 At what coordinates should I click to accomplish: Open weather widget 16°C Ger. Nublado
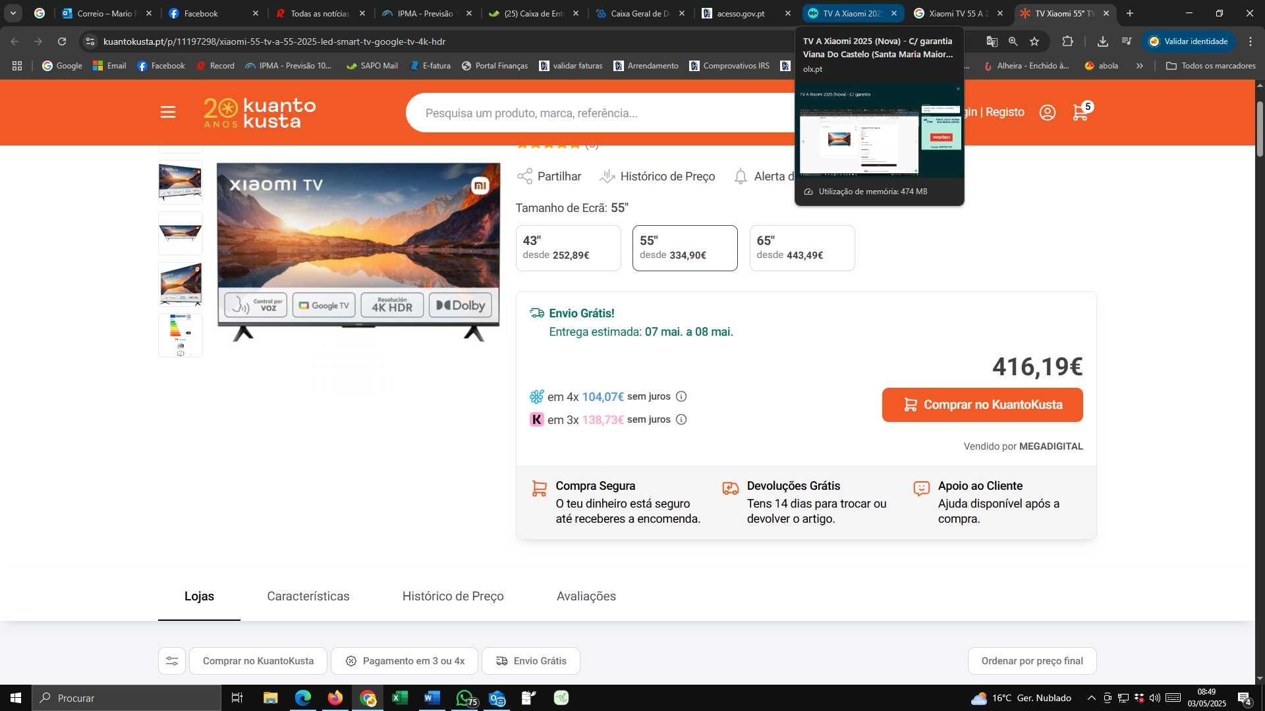tap(1021, 698)
